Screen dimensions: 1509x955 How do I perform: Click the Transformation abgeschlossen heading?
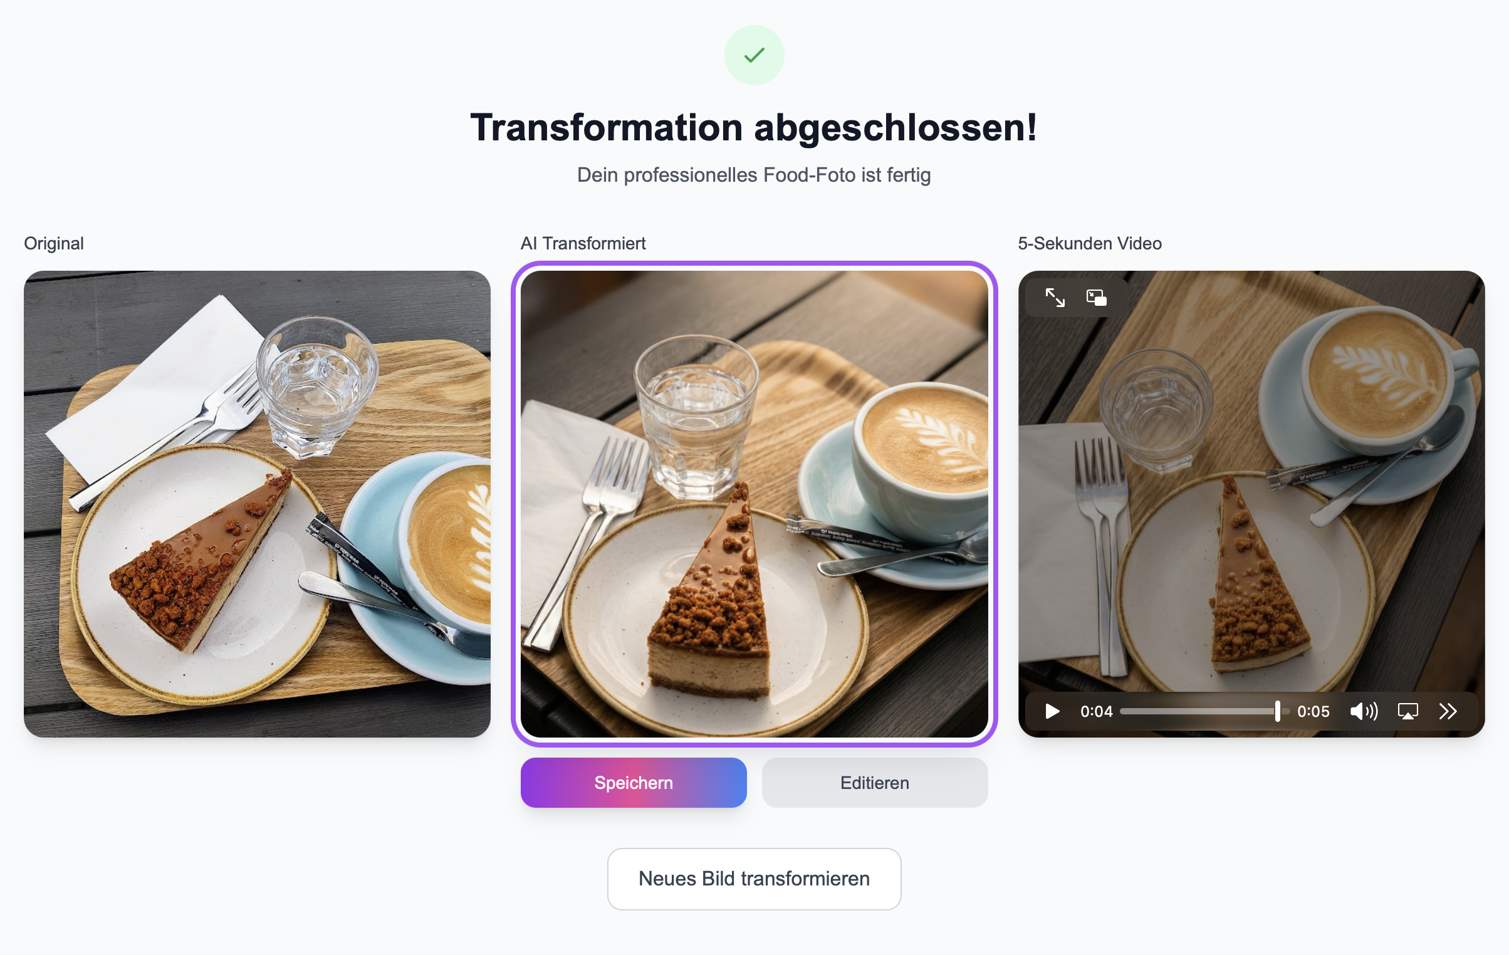(x=754, y=127)
